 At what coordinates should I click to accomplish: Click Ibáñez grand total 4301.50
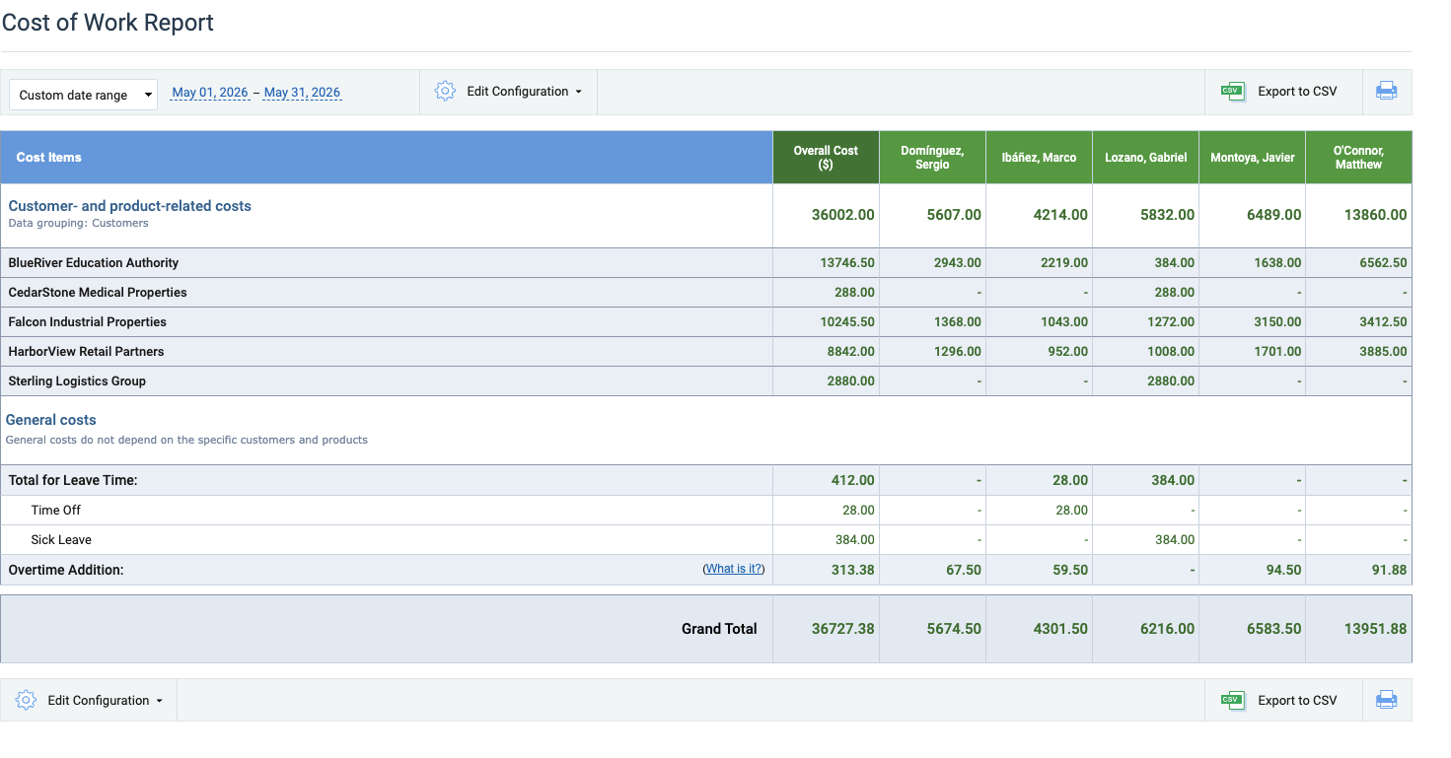tap(1060, 629)
